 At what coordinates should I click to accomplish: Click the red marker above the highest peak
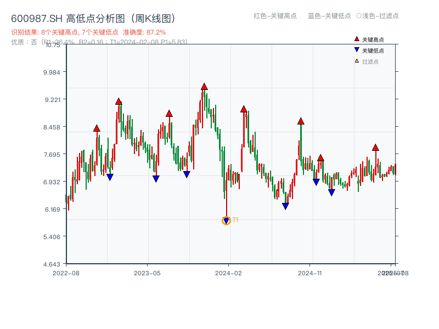(204, 86)
